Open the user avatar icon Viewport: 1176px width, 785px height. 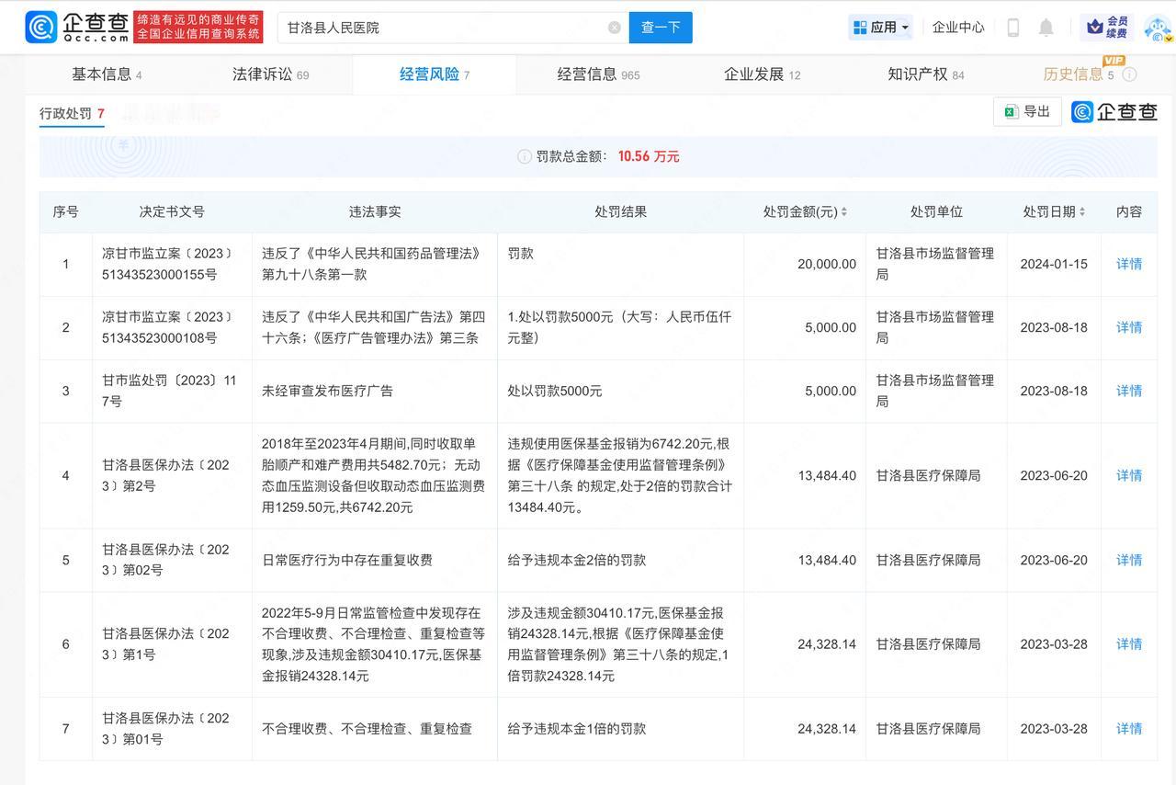coord(1157,28)
